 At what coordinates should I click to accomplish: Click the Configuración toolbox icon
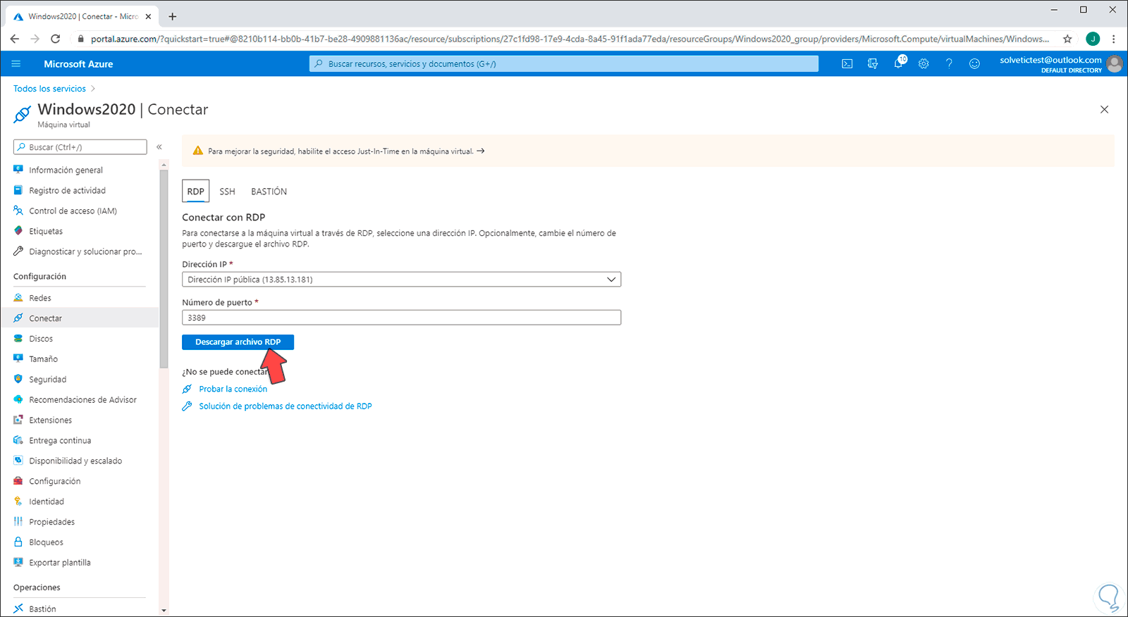(18, 482)
